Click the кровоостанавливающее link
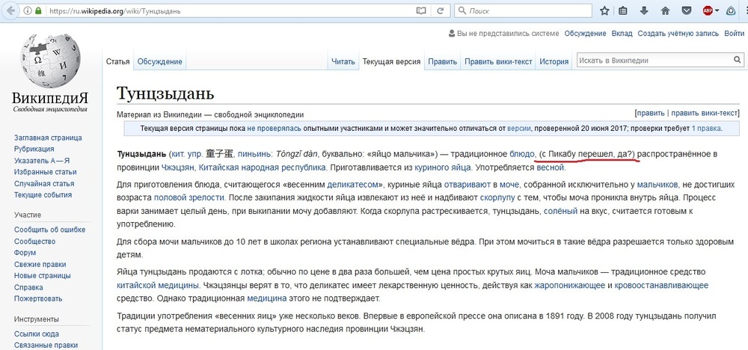The height and width of the screenshot is (350, 748). (661, 286)
